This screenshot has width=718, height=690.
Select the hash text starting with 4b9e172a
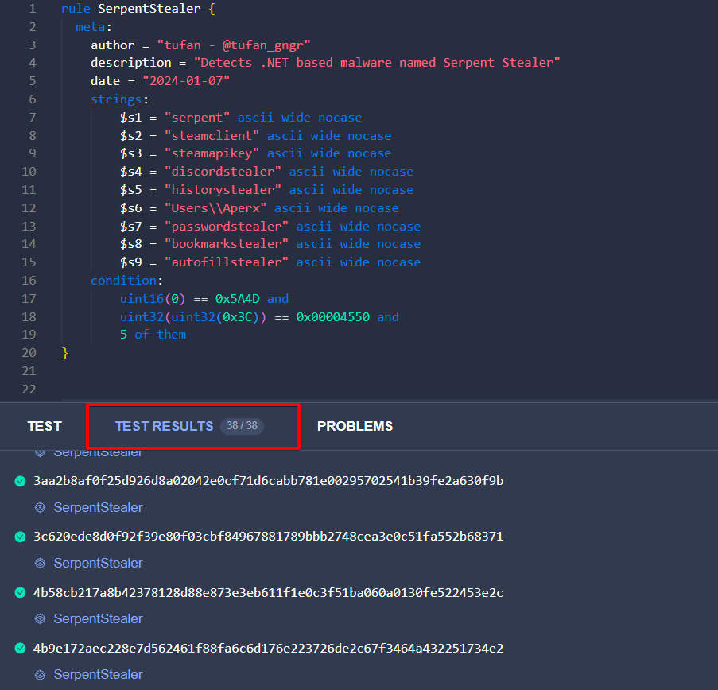point(268,648)
